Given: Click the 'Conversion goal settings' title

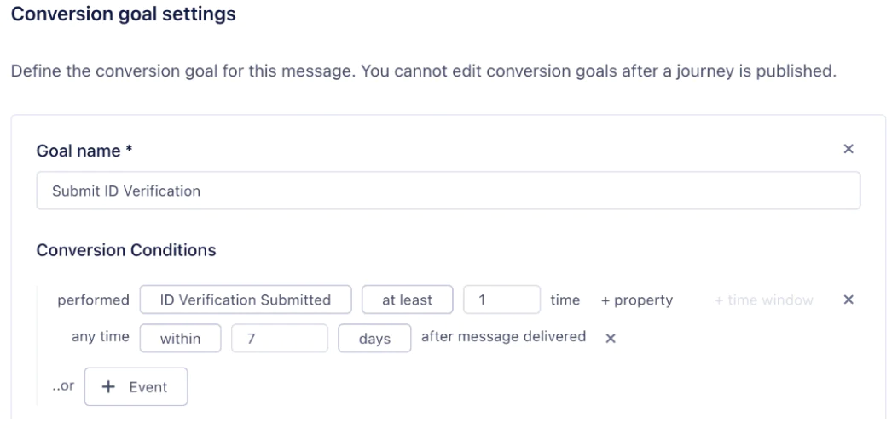Looking at the screenshot, I should [124, 14].
